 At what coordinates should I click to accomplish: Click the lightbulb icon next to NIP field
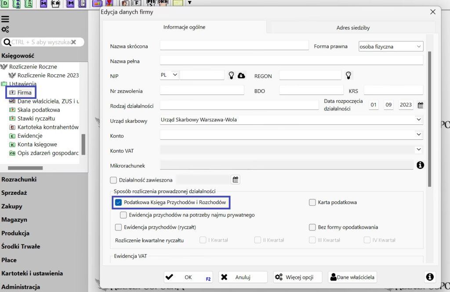click(x=232, y=75)
